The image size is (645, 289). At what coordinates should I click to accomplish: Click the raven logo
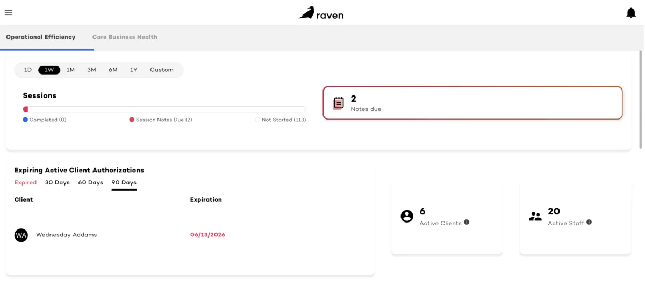click(x=321, y=13)
